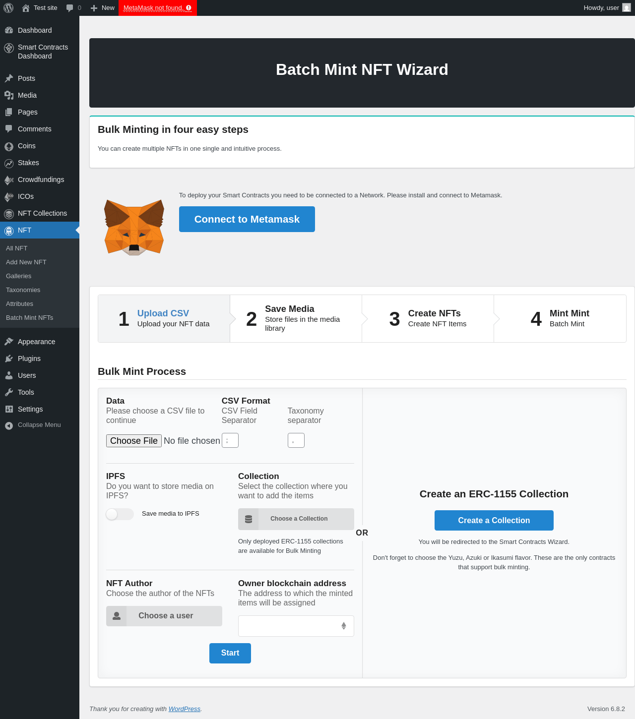The height and width of the screenshot is (719, 635).
Task: Click the Taxonomy separator input
Action: 296,440
